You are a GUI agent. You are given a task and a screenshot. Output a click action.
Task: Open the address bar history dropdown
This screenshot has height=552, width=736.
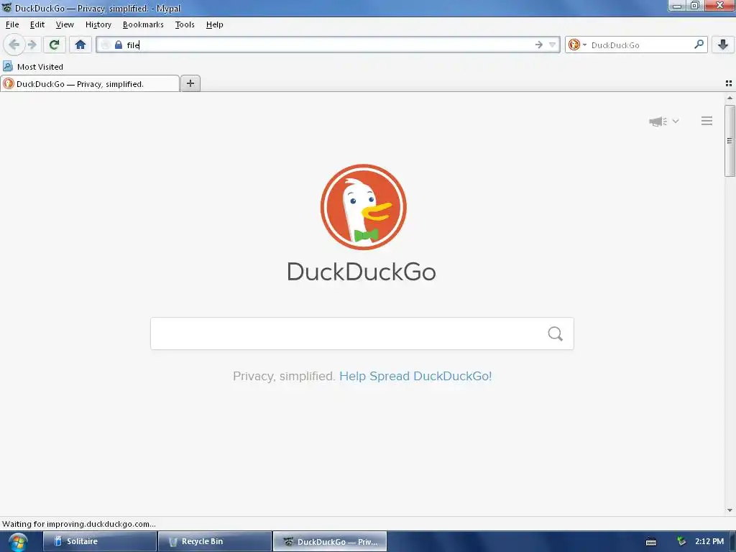click(x=553, y=45)
